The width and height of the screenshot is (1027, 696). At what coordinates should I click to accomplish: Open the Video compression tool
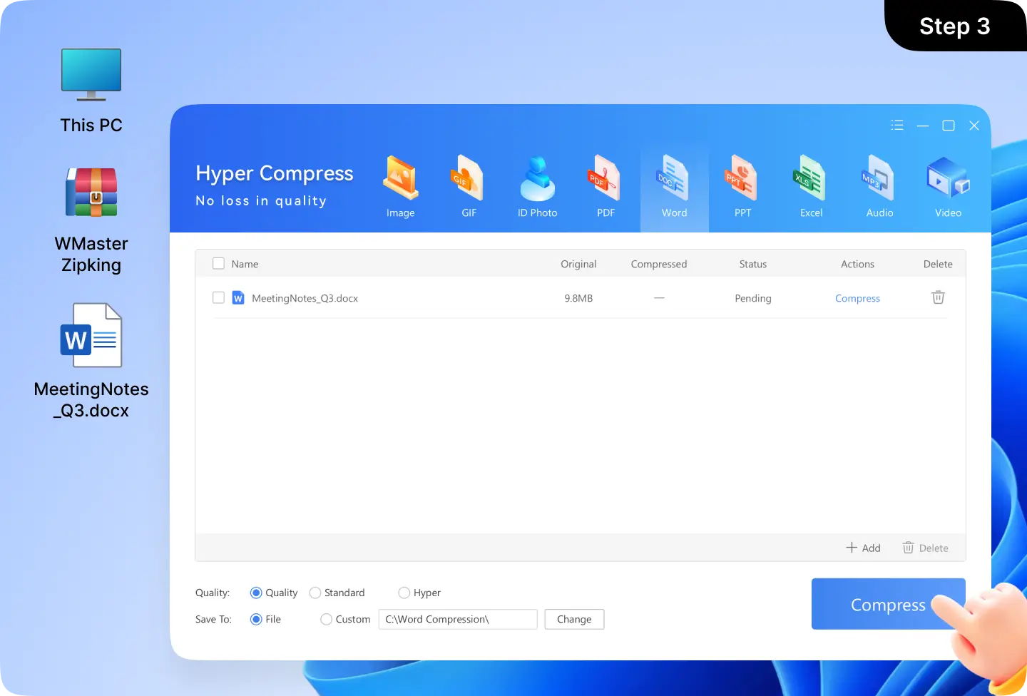coord(948,187)
